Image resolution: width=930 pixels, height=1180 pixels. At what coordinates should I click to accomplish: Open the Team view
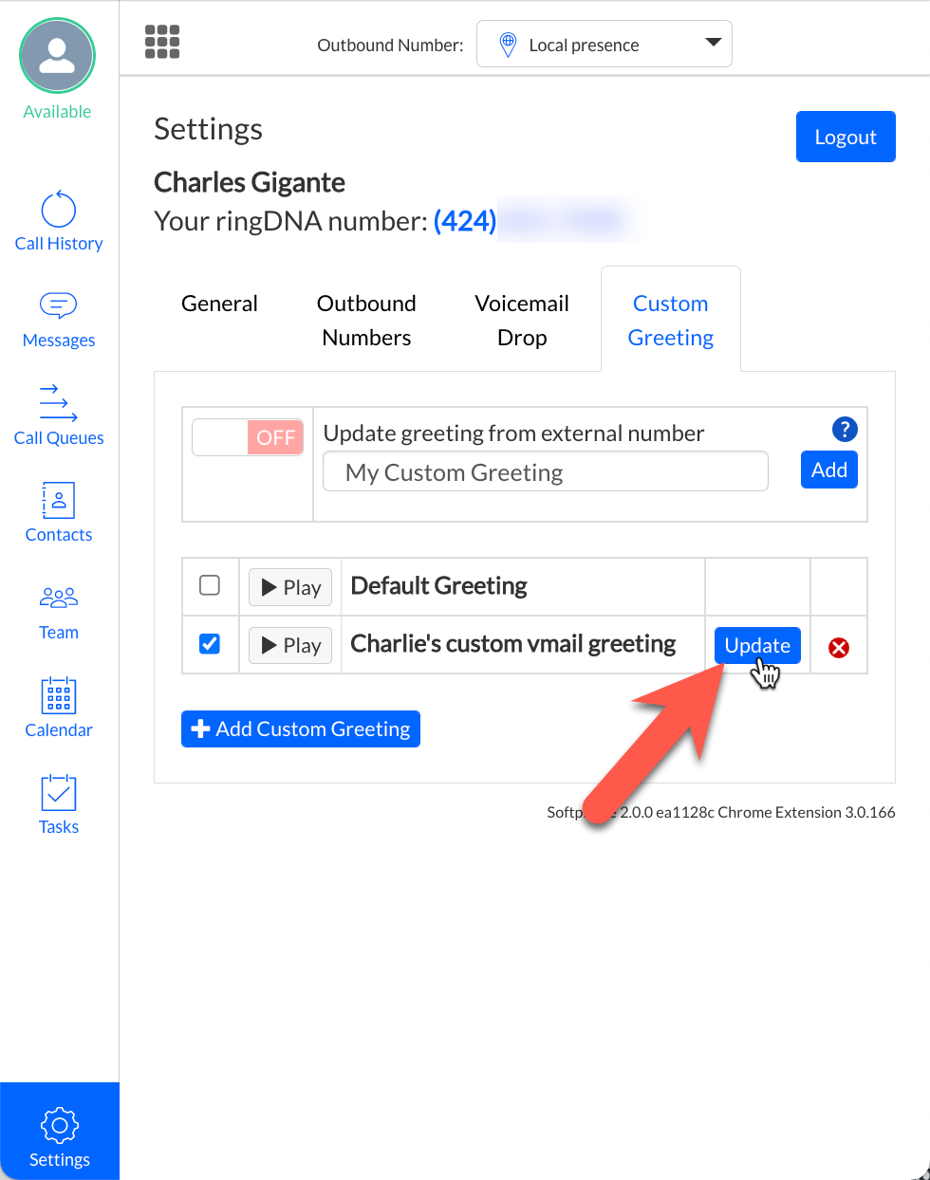[x=59, y=611]
